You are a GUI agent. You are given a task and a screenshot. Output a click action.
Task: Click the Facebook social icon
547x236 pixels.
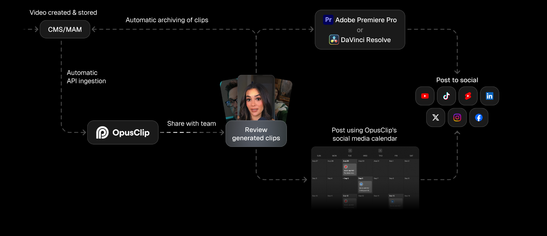tap(479, 118)
